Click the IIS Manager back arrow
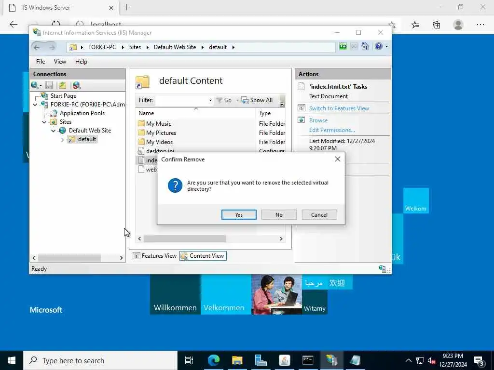The height and width of the screenshot is (370, 494). click(37, 47)
